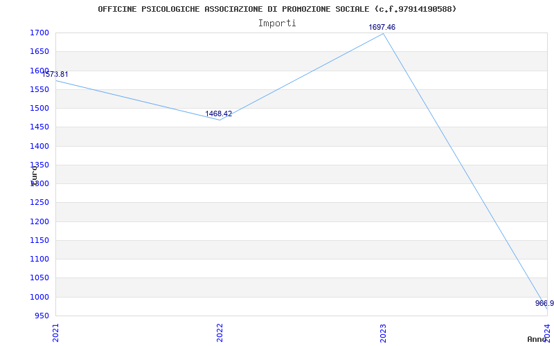Click the 1550 y-axis tick label

coord(40,89)
